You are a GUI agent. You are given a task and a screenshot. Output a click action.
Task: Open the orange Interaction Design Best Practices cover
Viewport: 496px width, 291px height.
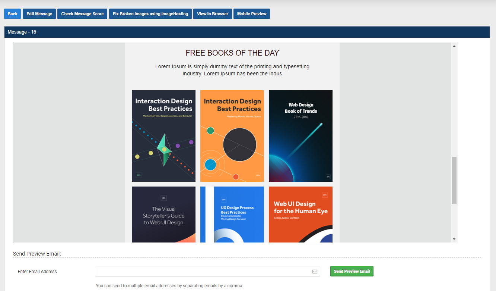point(232,136)
